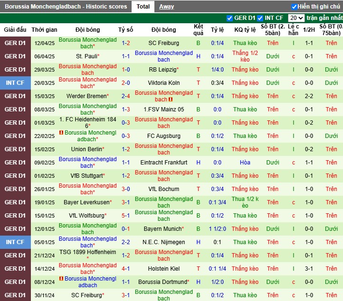Click Hòa result in Eintracht Frankfurt row
This screenshot has width=343, height=301.
point(245,163)
